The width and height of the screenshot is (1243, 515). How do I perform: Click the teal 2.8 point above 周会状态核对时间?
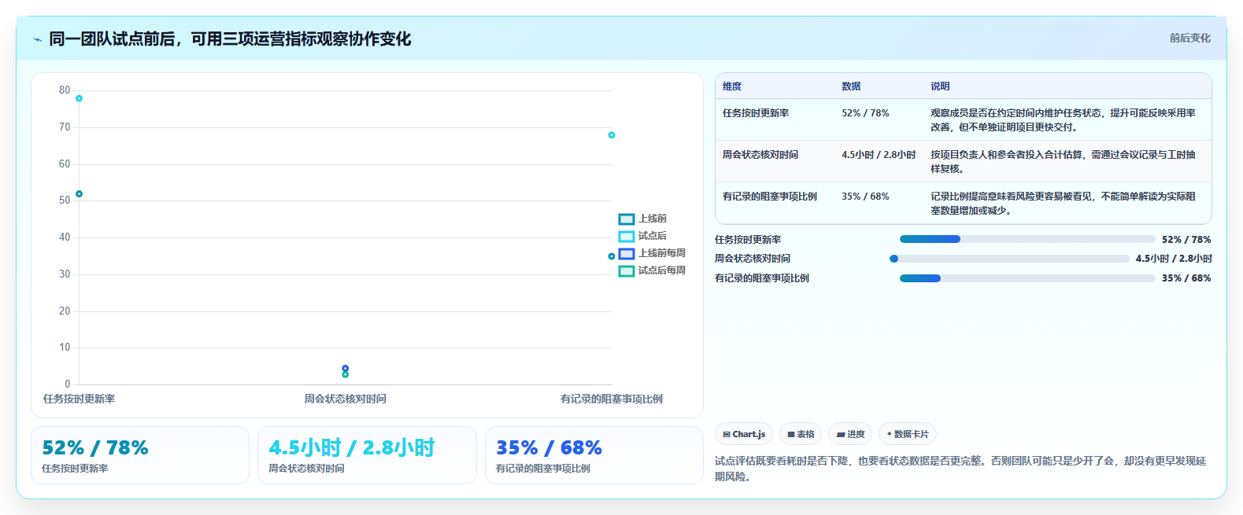pyautogui.click(x=345, y=374)
